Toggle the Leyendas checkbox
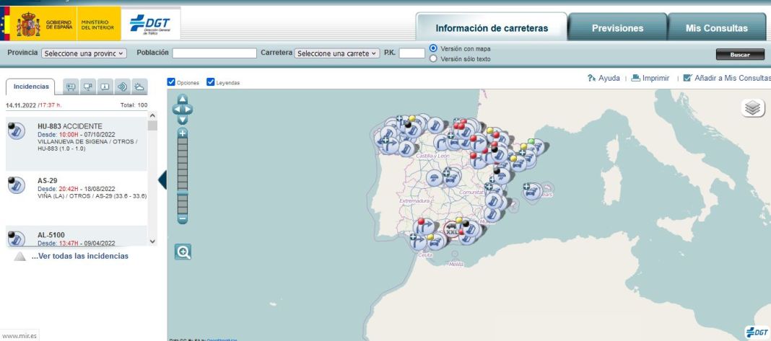The height and width of the screenshot is (341, 771). [211, 81]
